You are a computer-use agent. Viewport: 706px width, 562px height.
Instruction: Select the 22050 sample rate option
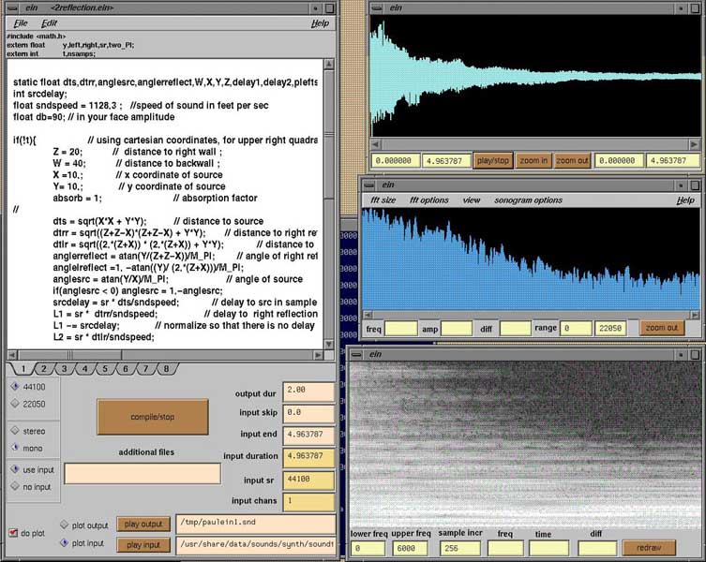pyautogui.click(x=13, y=404)
